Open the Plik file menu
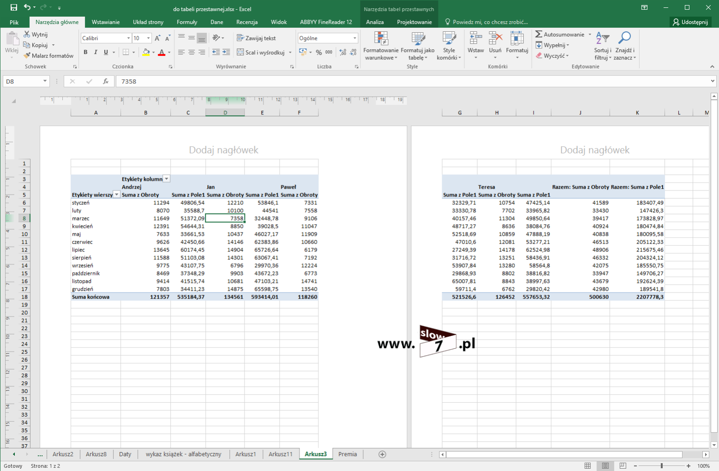Viewport: 719px width, 471px height. pos(14,22)
